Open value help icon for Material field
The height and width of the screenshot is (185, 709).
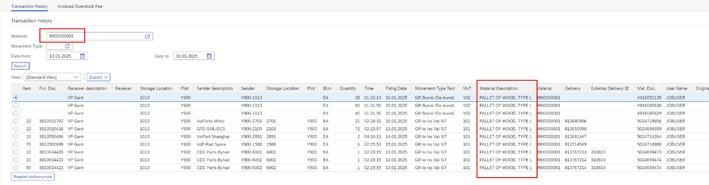pos(147,36)
